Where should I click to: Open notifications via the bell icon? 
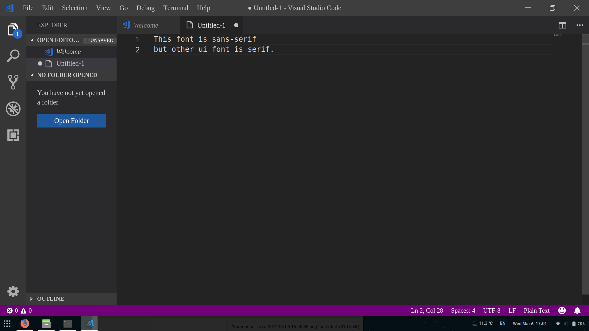(x=577, y=310)
